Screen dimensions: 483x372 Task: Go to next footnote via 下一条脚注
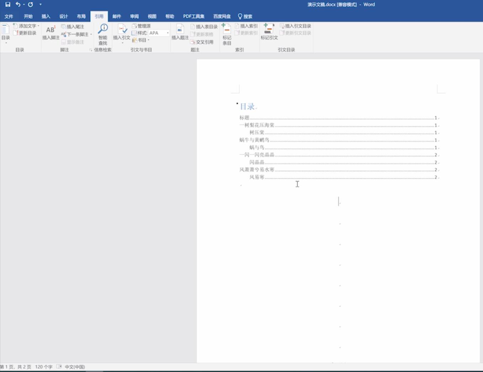pyautogui.click(x=75, y=34)
